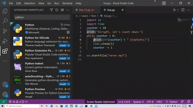Open the Selection menu
Viewport: 193px width, 108px height.
click(30, 3)
